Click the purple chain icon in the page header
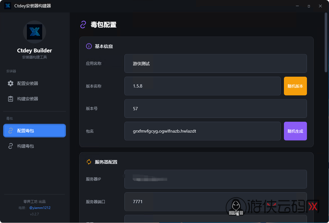The image size is (329, 223). pos(83,25)
